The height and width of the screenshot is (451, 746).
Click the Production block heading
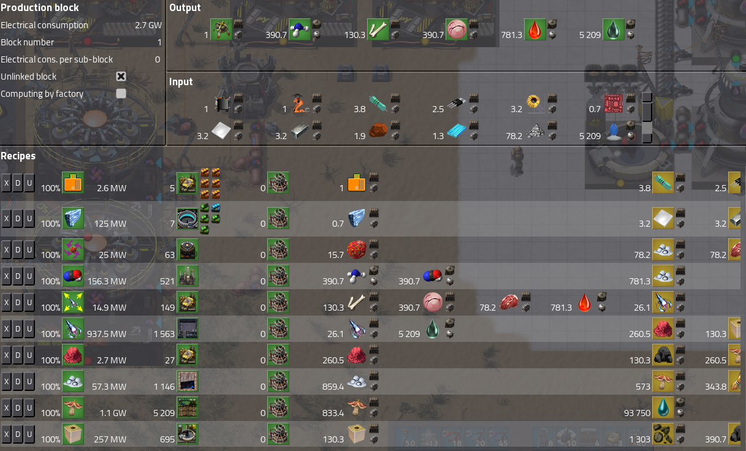(40, 8)
